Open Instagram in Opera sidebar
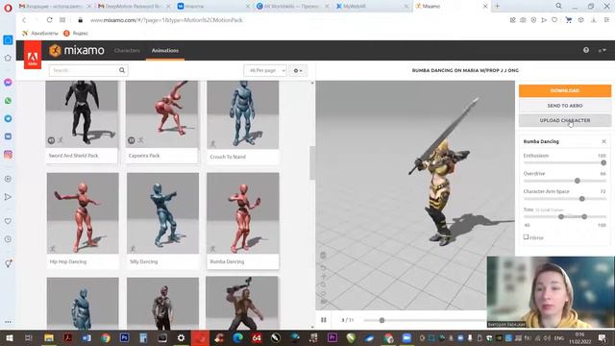 pyautogui.click(x=8, y=155)
